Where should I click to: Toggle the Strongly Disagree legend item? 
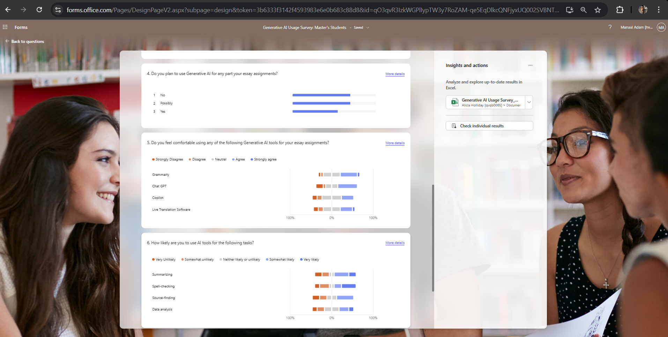pos(168,159)
